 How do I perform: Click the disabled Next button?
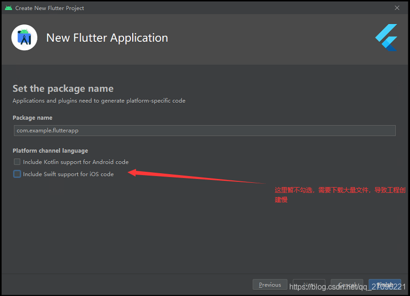coord(309,284)
